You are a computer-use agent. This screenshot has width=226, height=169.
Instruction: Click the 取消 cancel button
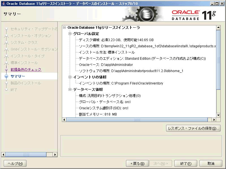(211, 163)
